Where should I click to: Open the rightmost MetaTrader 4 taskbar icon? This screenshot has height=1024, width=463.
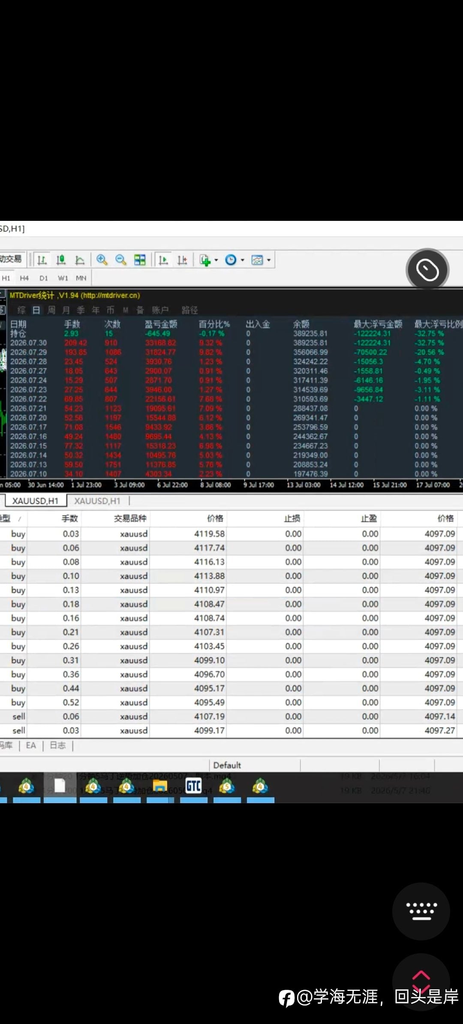coord(260,786)
